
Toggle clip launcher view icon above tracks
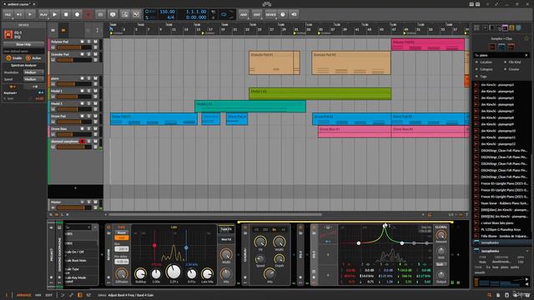click(x=53, y=30)
